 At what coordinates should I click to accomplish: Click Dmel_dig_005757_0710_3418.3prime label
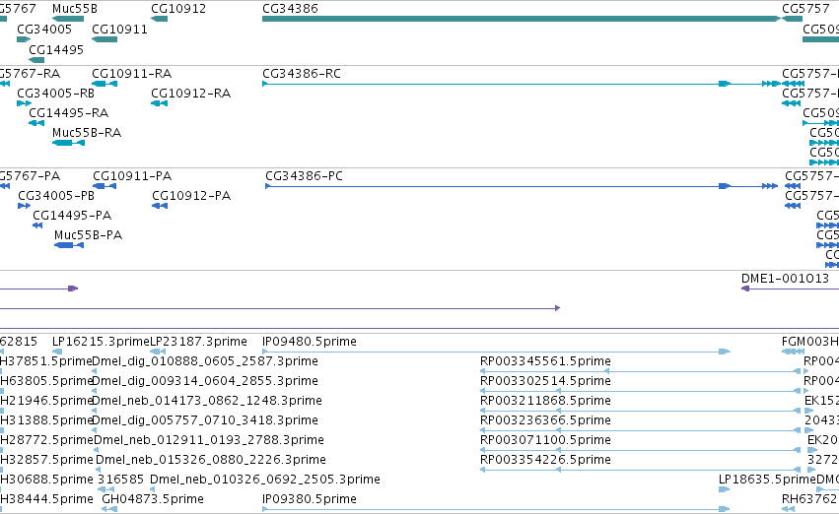pyautogui.click(x=205, y=420)
